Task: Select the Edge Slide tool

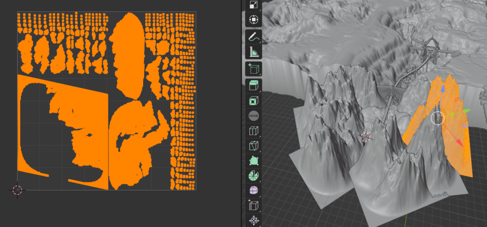Action: click(254, 205)
